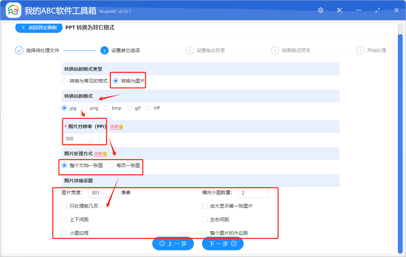This screenshot has height=257, width=406.
Task: Click the 300 PPI resolution input field
Action: (x=77, y=138)
